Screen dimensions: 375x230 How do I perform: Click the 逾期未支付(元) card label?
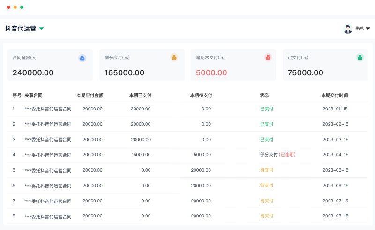(x=210, y=57)
